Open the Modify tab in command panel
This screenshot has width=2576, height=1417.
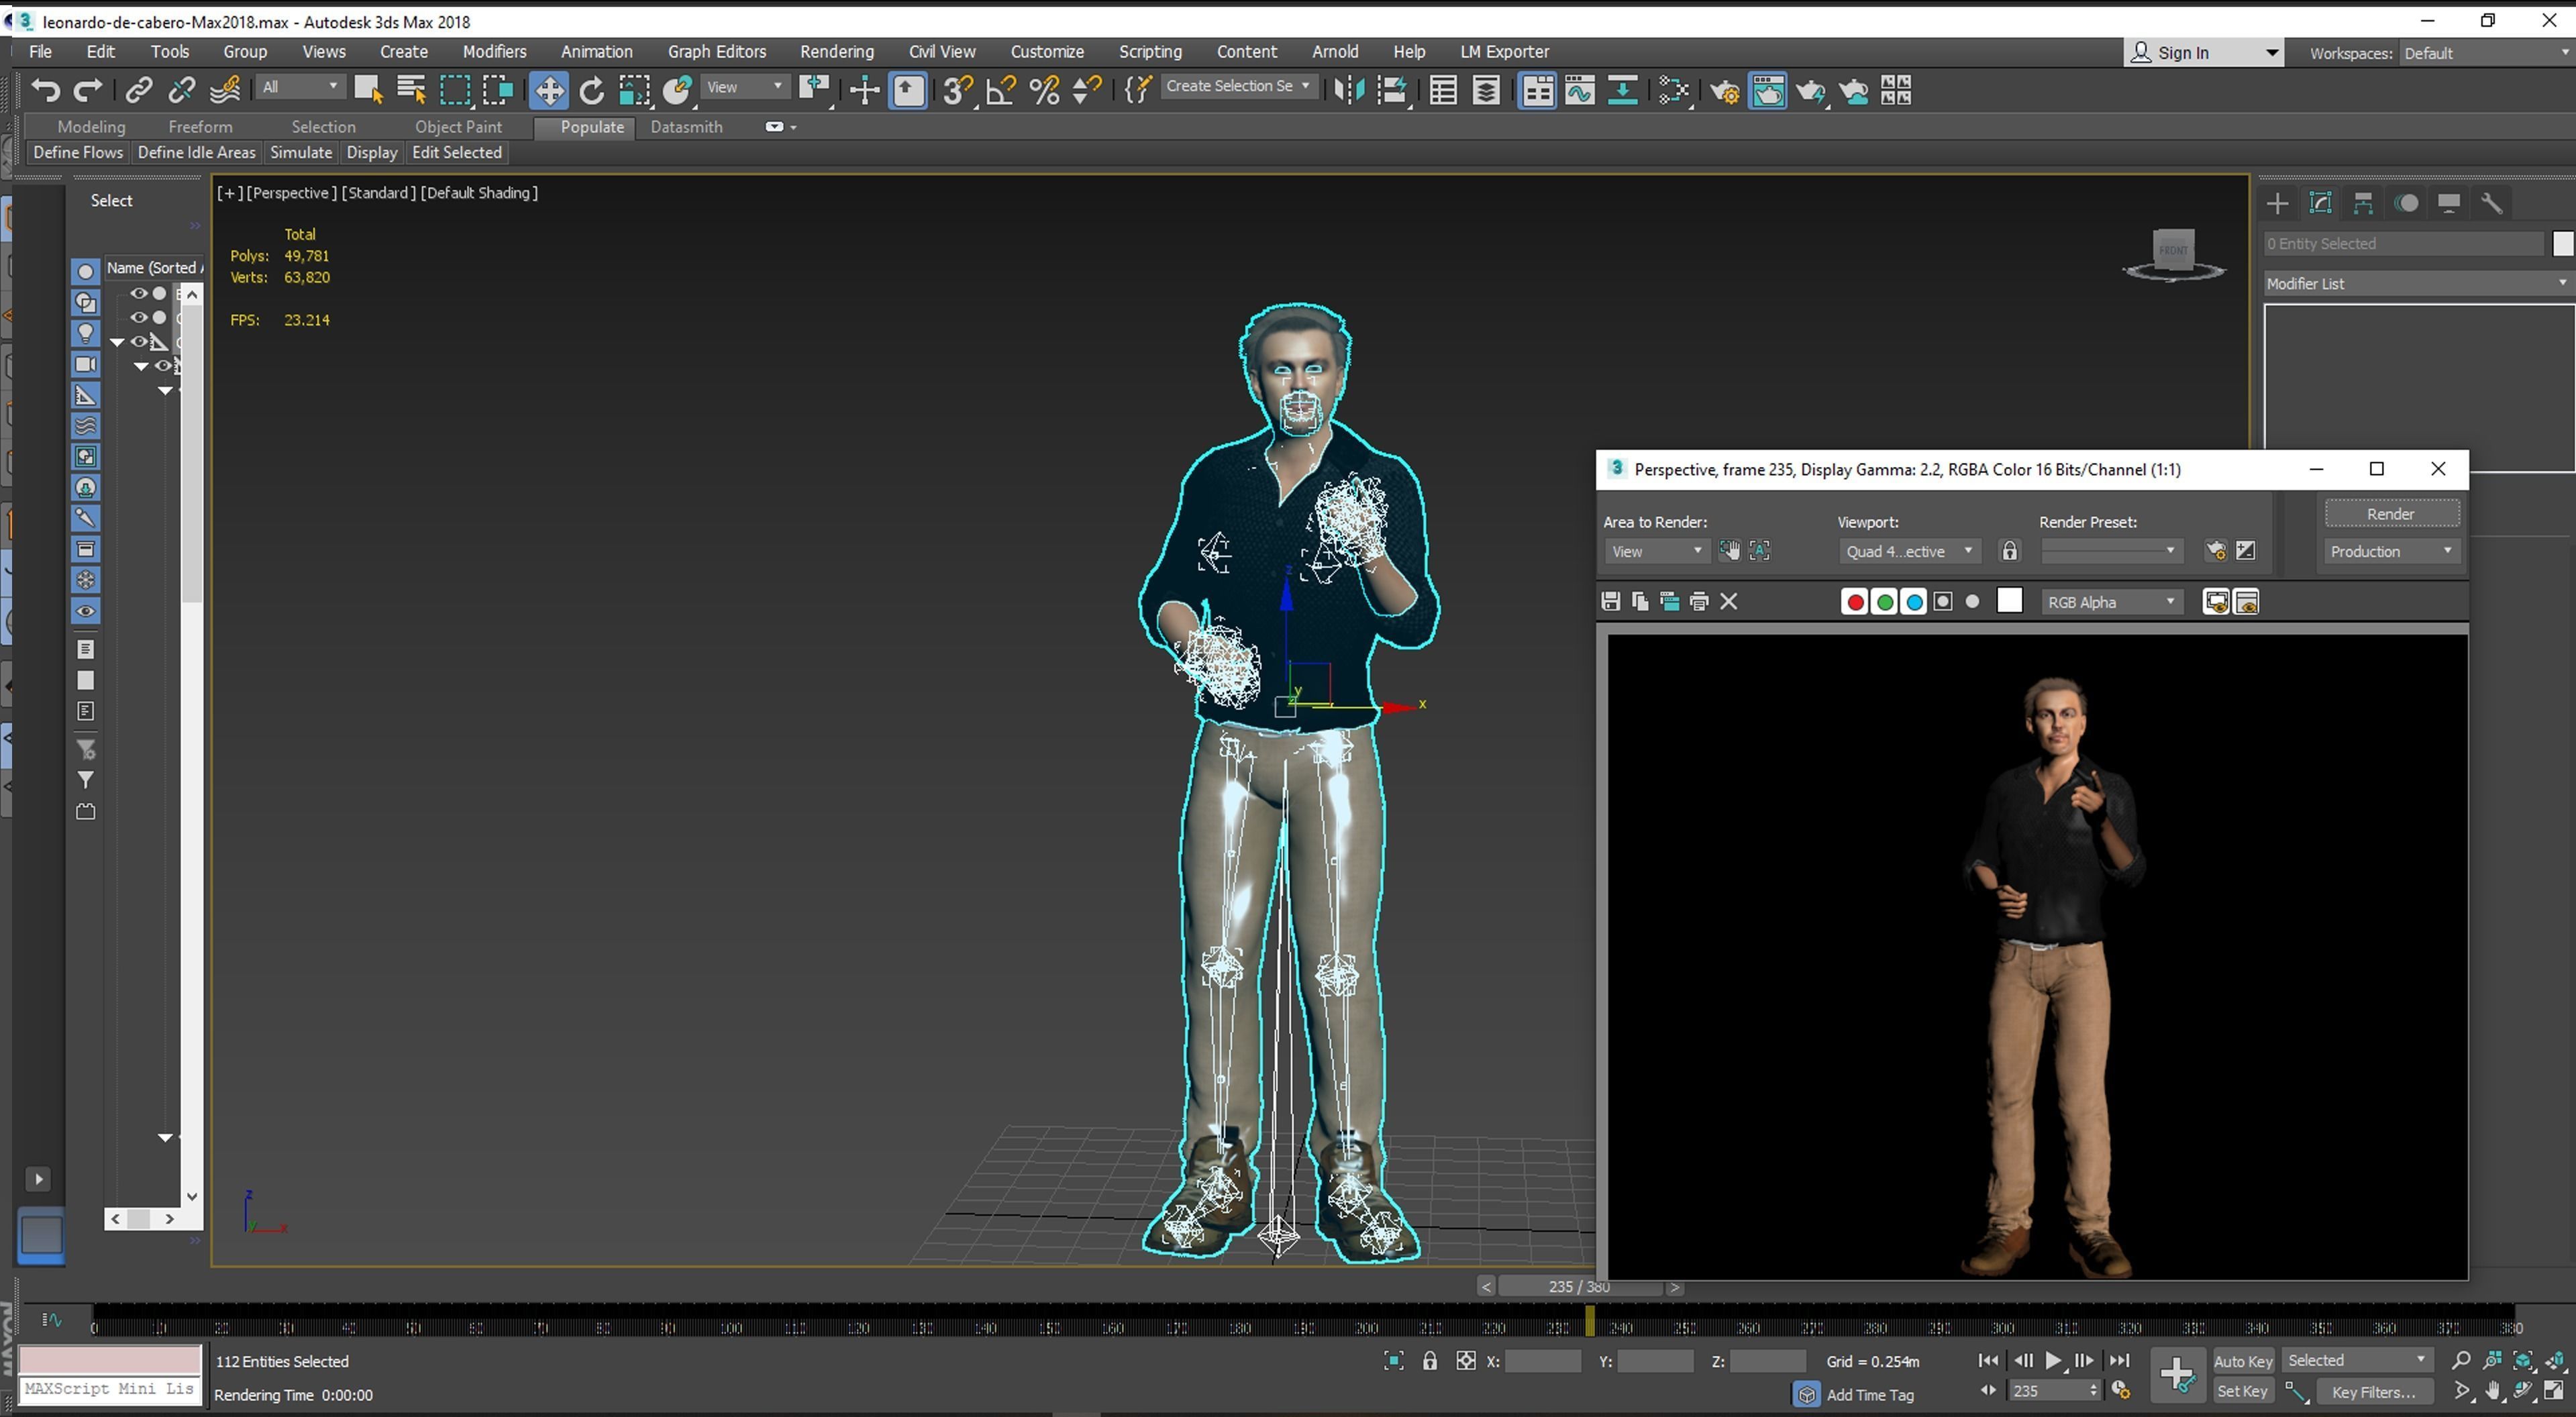[x=2320, y=203]
